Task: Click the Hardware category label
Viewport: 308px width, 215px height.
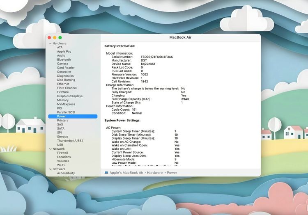Action: click(59, 43)
